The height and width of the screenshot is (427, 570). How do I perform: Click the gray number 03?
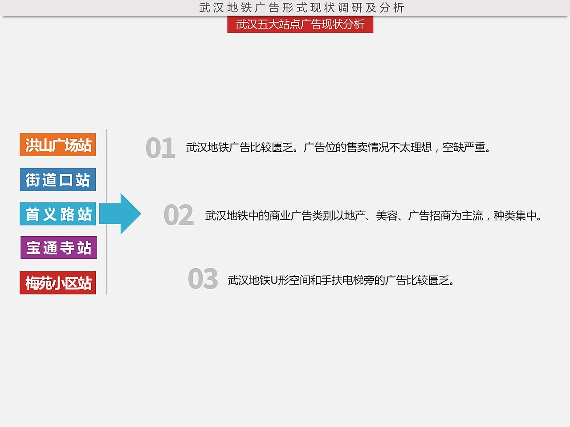pos(203,279)
